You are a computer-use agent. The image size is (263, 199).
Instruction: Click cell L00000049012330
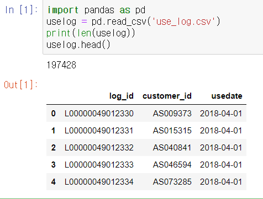(99, 114)
